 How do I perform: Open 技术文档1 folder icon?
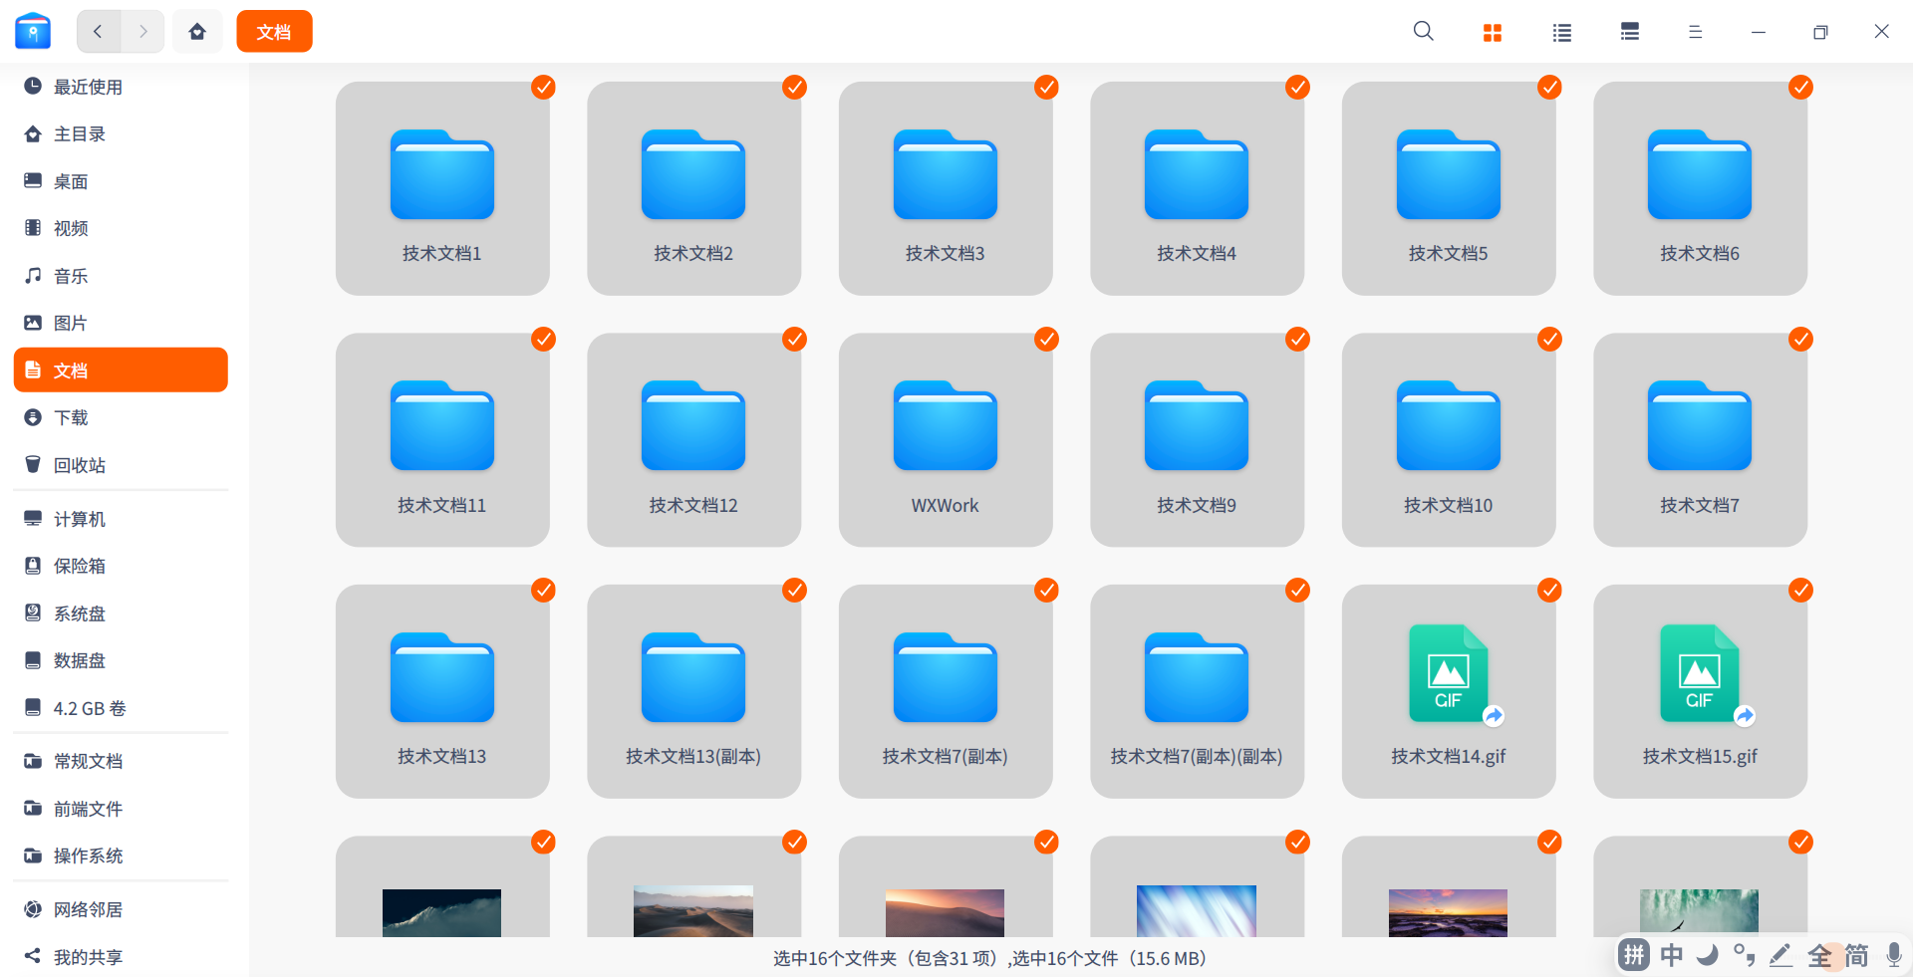(442, 174)
